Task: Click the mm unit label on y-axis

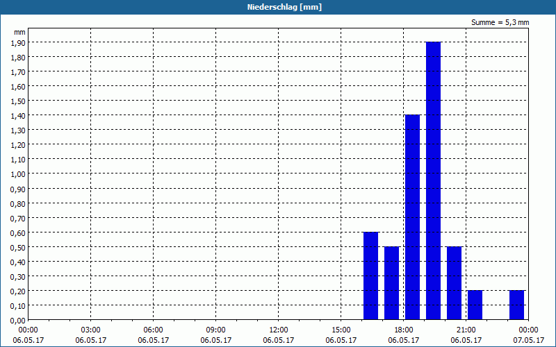Action: coord(19,32)
